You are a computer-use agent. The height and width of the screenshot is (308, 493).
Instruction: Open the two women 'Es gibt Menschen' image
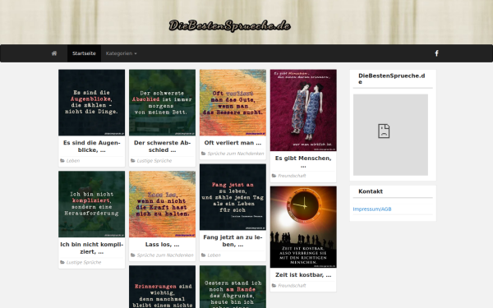click(303, 110)
